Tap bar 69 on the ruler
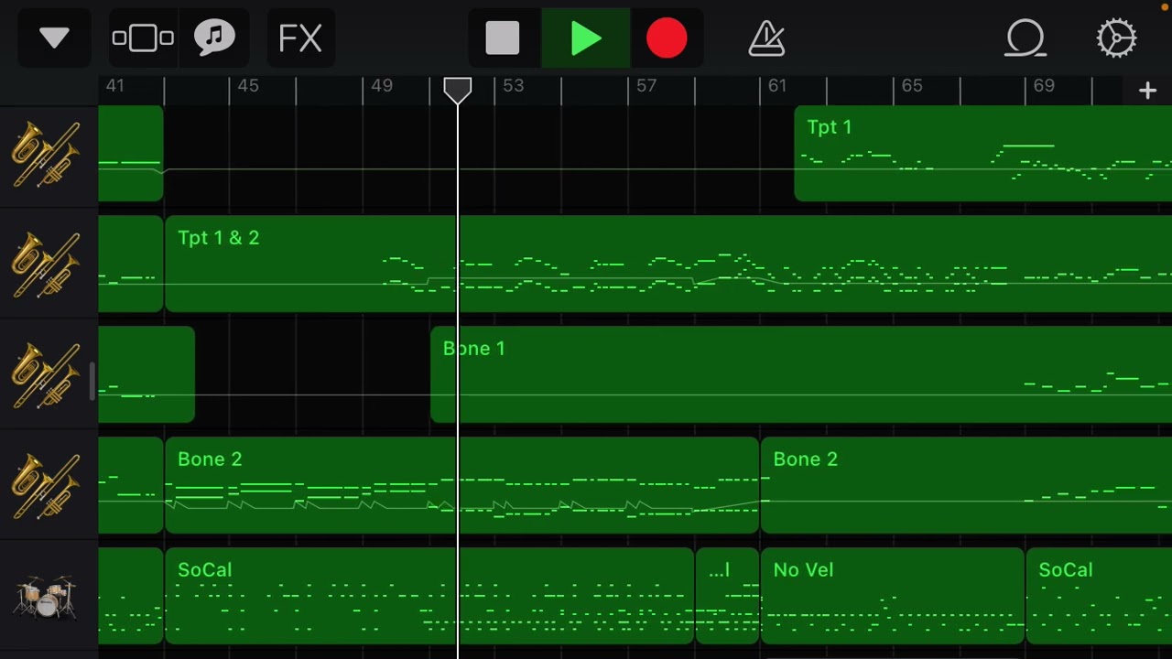Image resolution: width=1172 pixels, height=659 pixels. pyautogui.click(x=1044, y=86)
